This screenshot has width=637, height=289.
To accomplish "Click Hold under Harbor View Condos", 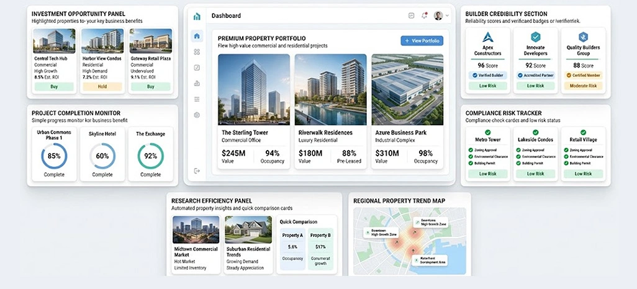I will pos(102,86).
